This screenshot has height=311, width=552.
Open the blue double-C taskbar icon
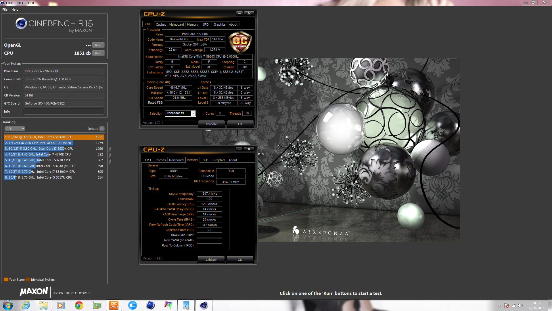(133, 305)
